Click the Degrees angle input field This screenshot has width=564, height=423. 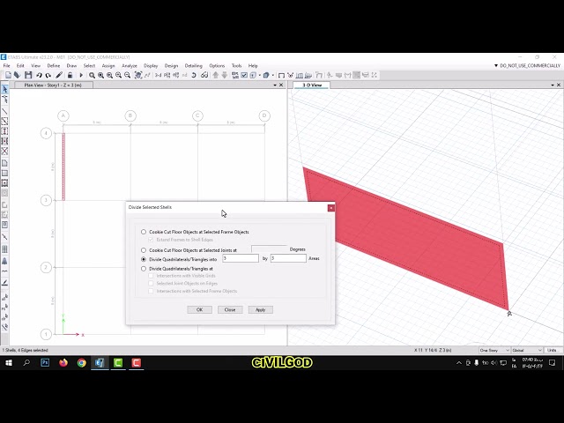[x=269, y=249]
